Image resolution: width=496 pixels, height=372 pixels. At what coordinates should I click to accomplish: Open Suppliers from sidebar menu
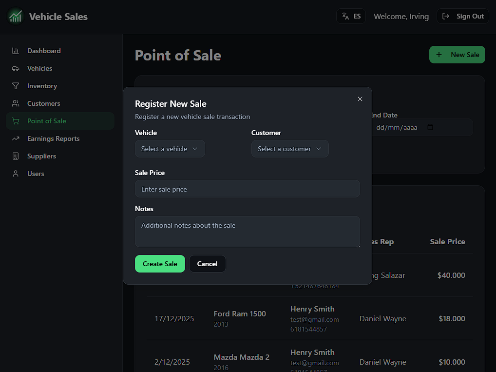tap(60, 156)
